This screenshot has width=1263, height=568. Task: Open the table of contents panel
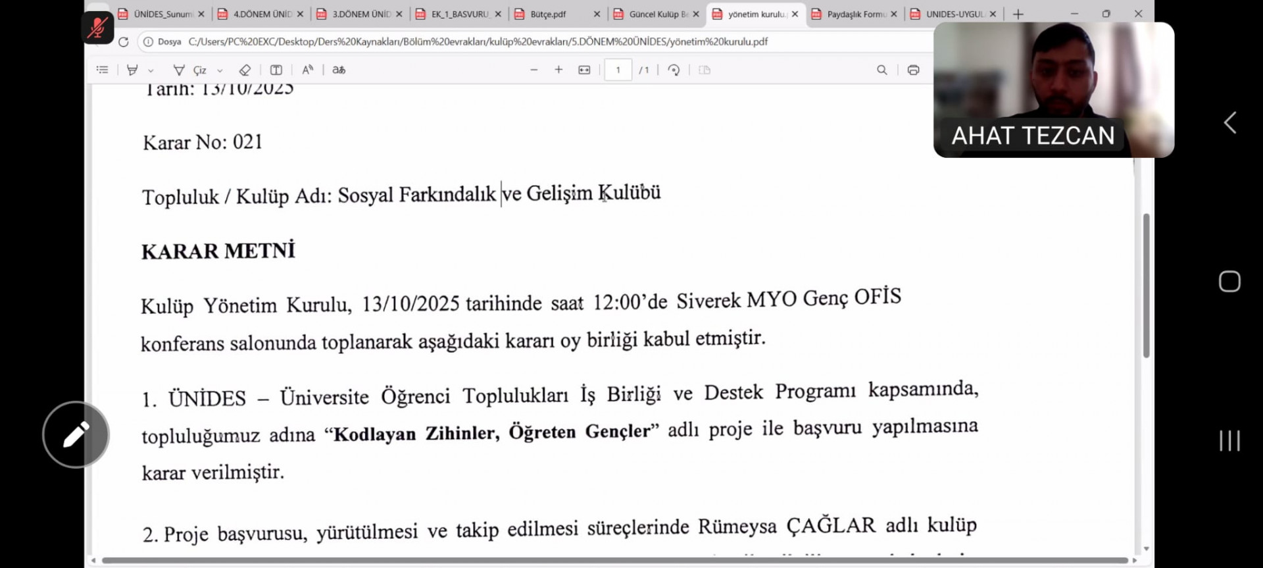click(x=102, y=70)
